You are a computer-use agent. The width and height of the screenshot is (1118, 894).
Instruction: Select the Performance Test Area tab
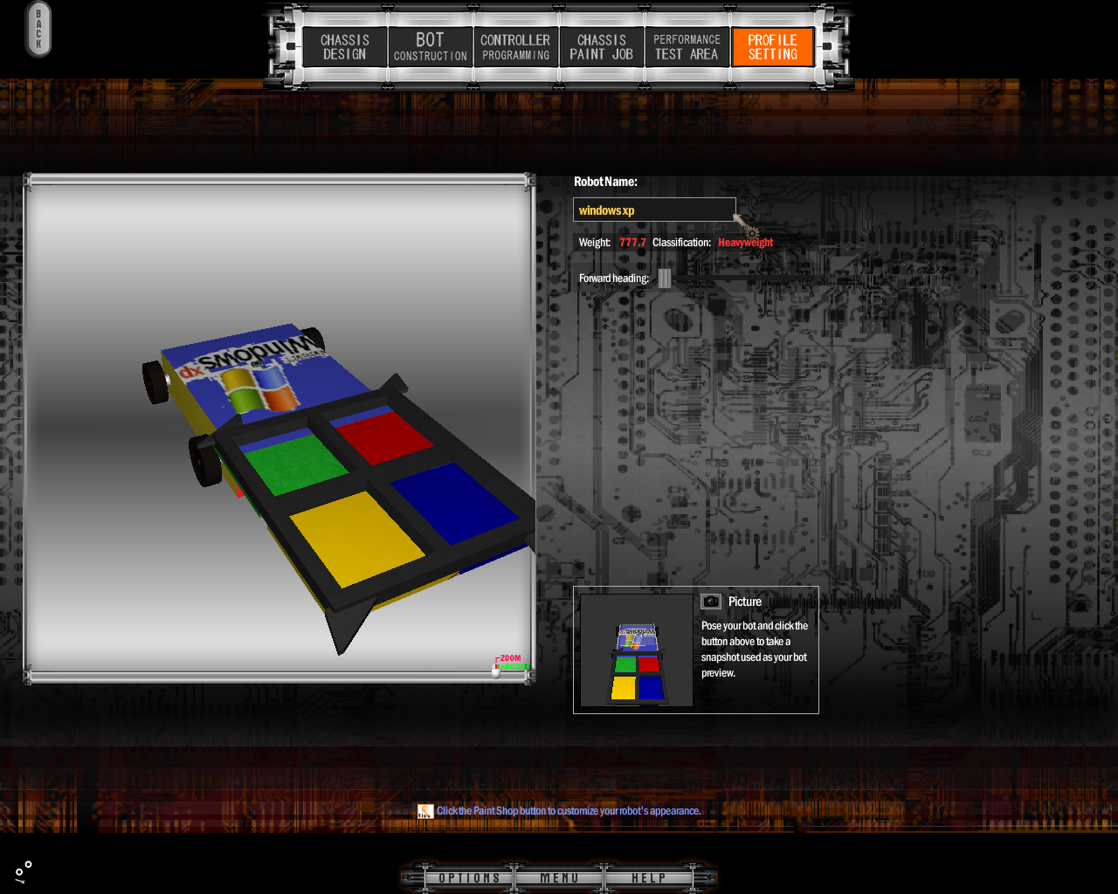tap(687, 47)
